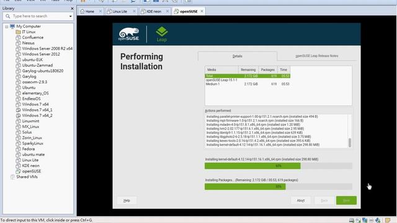Screen dimensions: 397x223
Task: Click the My Computer monitor icon
Action: pos(12,26)
